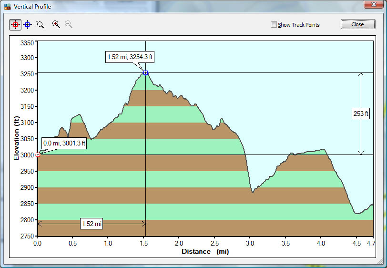Click the "0.0 mi, 3001.3 ft" callout label

coord(64,143)
